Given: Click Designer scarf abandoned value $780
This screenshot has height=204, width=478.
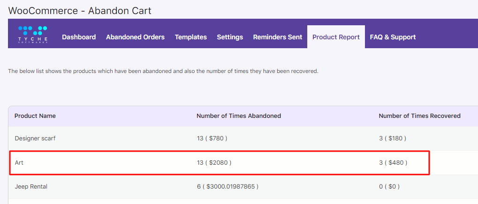Looking at the screenshot, I should tap(217, 138).
